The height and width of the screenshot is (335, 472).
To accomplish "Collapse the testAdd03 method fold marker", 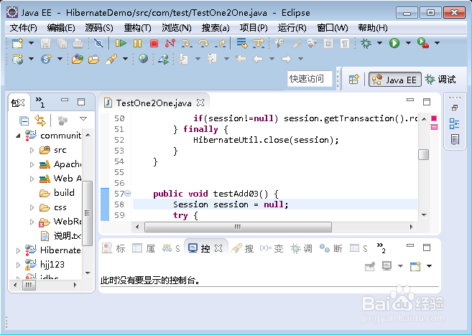I will pos(128,194).
